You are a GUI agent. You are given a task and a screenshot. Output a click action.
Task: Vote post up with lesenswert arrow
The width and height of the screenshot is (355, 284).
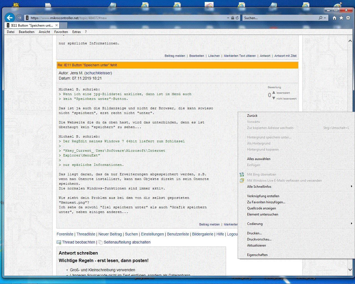(x=274, y=93)
